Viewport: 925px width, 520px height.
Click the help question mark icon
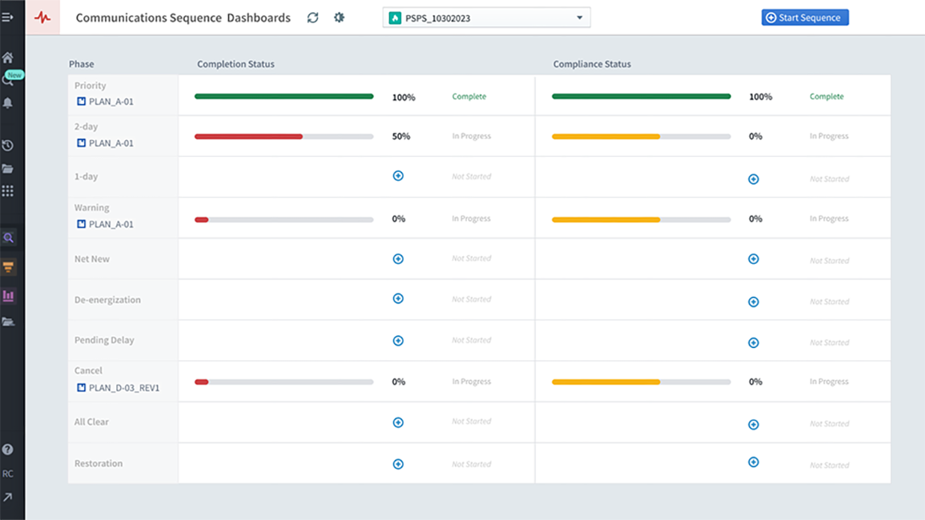point(8,450)
